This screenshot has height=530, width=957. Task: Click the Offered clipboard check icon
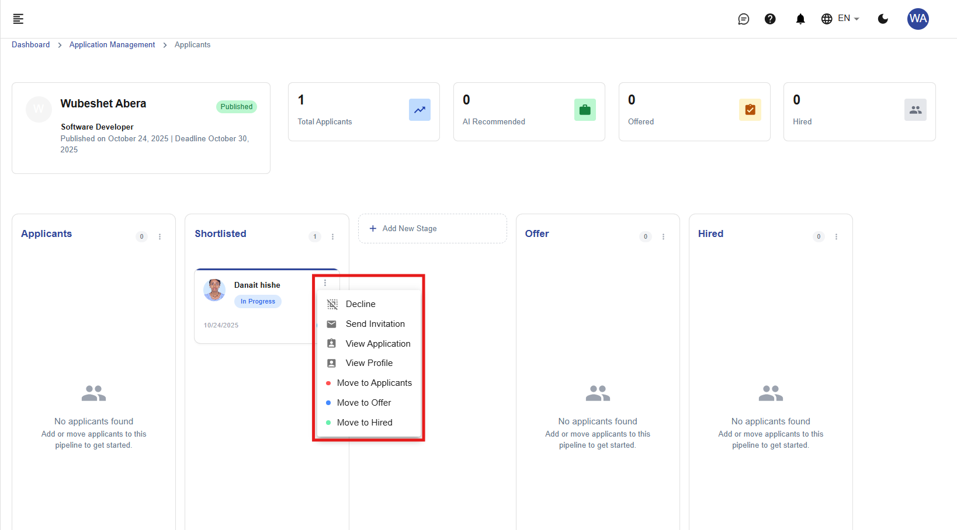(x=750, y=110)
